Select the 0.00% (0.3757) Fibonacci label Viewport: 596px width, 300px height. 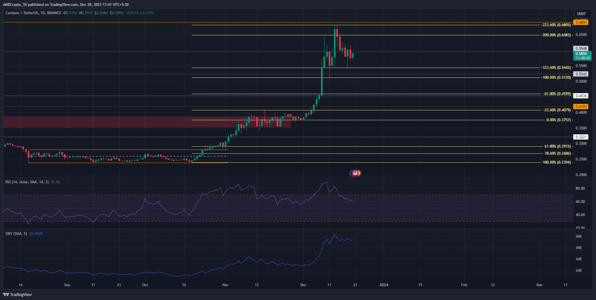click(x=559, y=120)
